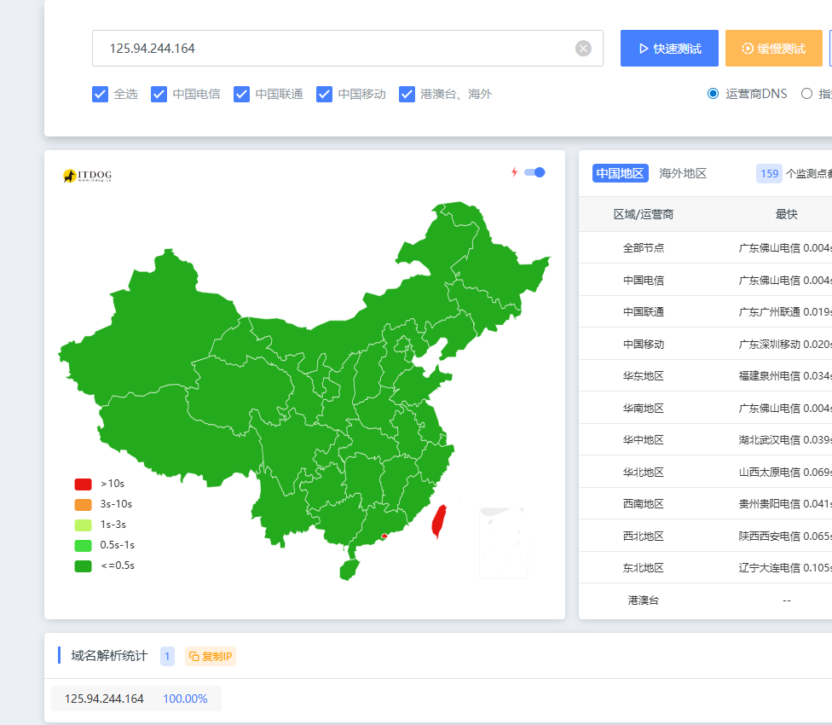The image size is (832, 725).
Task: Click the 100.00% percentage value
Action: [185, 699]
